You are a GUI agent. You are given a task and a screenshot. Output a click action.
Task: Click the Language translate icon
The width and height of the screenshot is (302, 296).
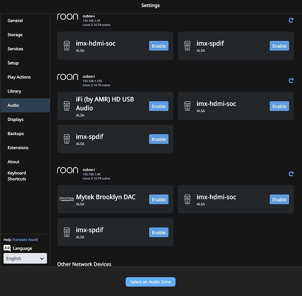7,248
